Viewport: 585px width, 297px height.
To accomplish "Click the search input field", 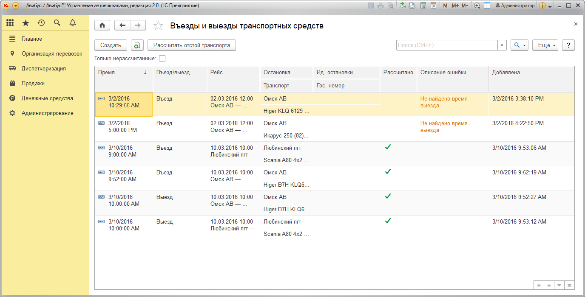I will pos(446,45).
